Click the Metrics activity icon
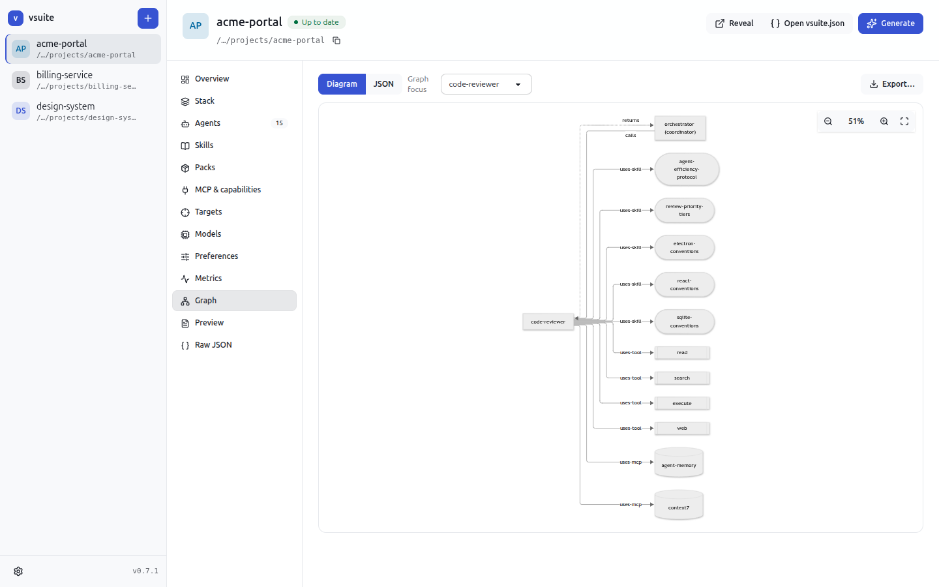The image size is (939, 587). click(x=185, y=278)
